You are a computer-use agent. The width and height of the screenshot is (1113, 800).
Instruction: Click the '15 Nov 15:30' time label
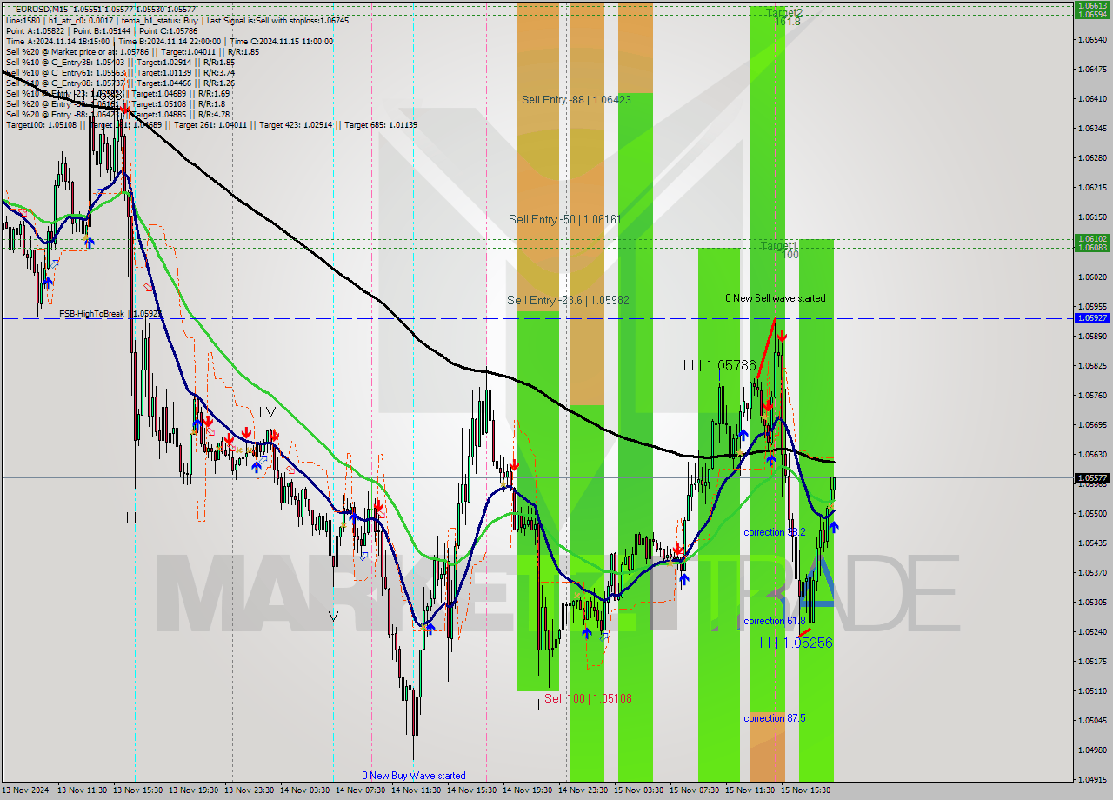(805, 790)
